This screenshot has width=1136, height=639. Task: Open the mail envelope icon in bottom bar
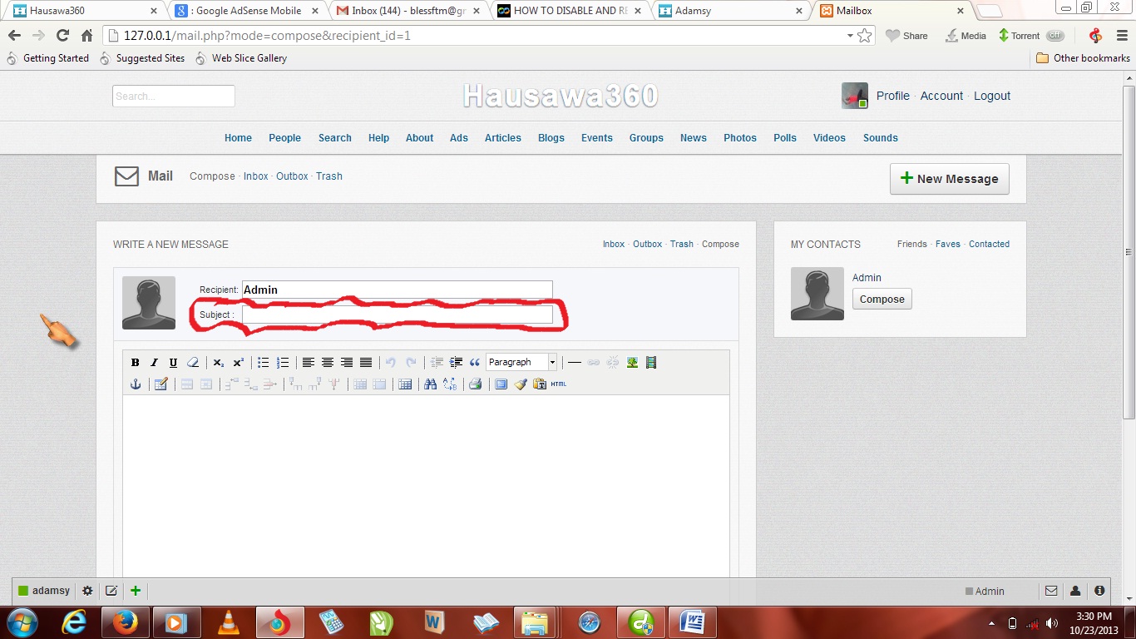pyautogui.click(x=1051, y=591)
